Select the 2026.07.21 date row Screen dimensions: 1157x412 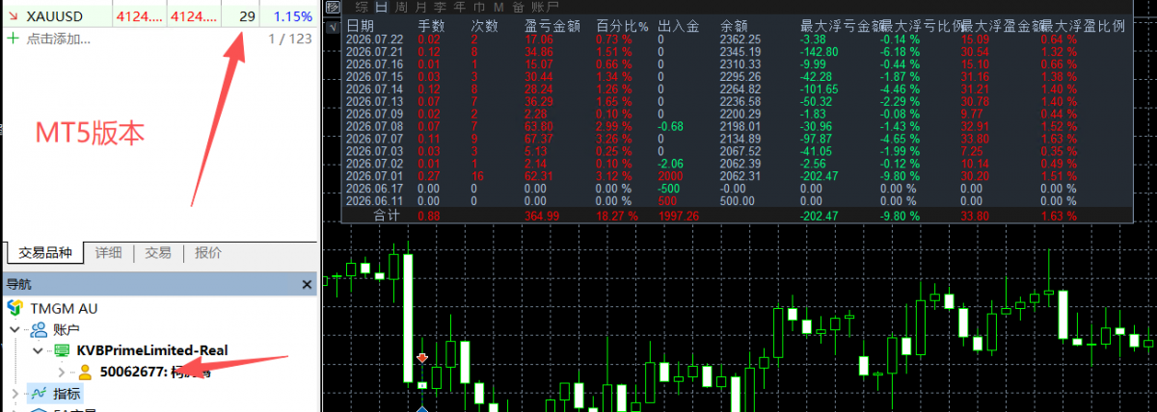coord(372,52)
